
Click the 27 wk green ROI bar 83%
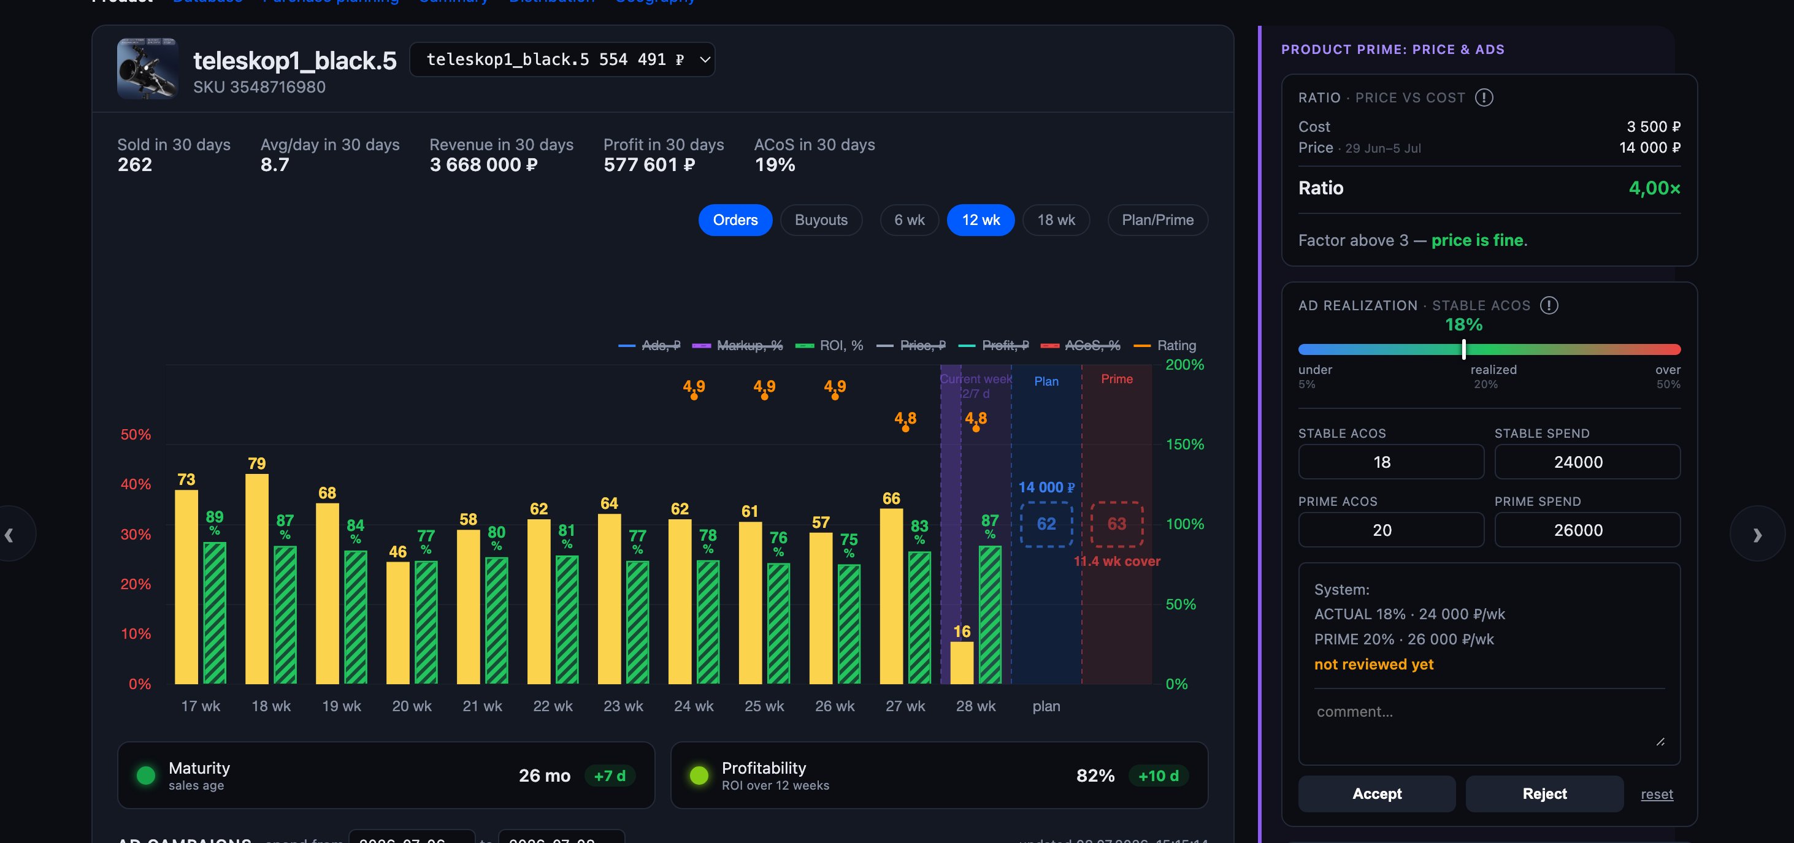tap(919, 617)
